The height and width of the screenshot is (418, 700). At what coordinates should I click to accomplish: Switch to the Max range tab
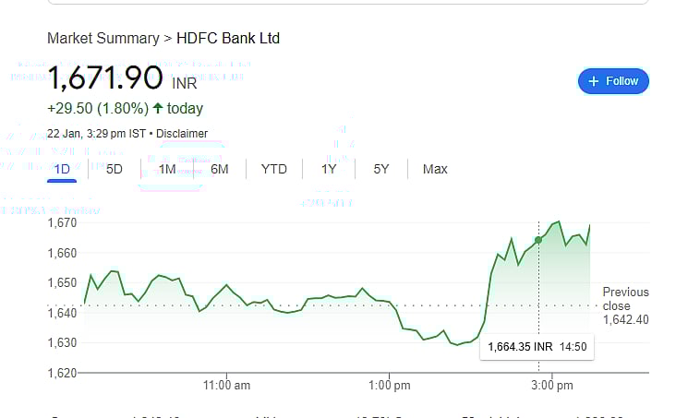click(x=435, y=169)
